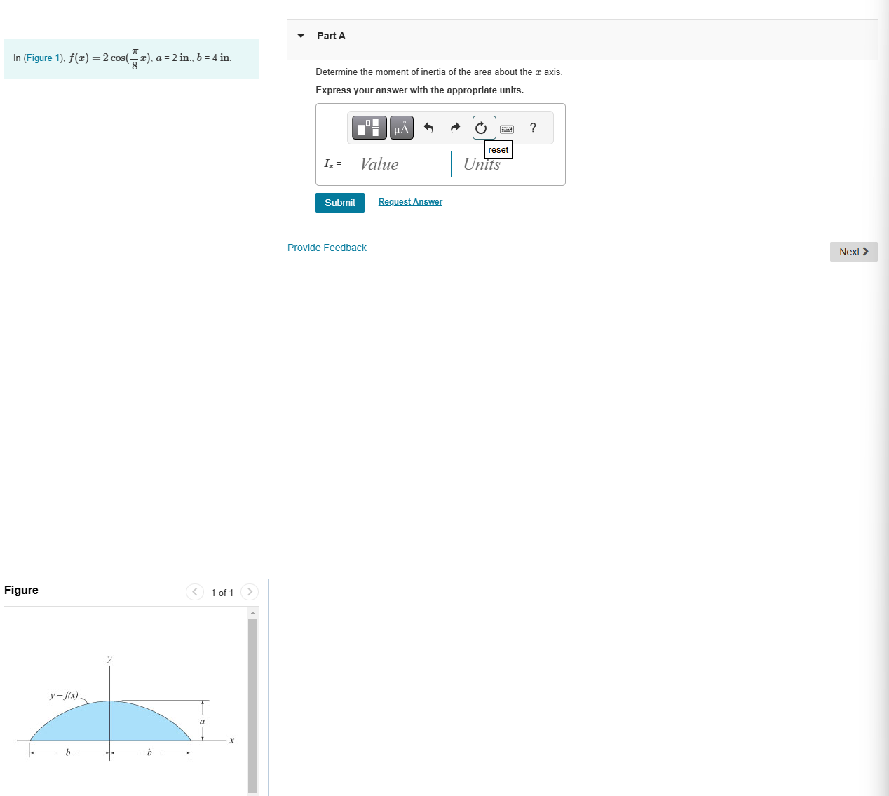Click the question mark help icon

pyautogui.click(x=533, y=128)
